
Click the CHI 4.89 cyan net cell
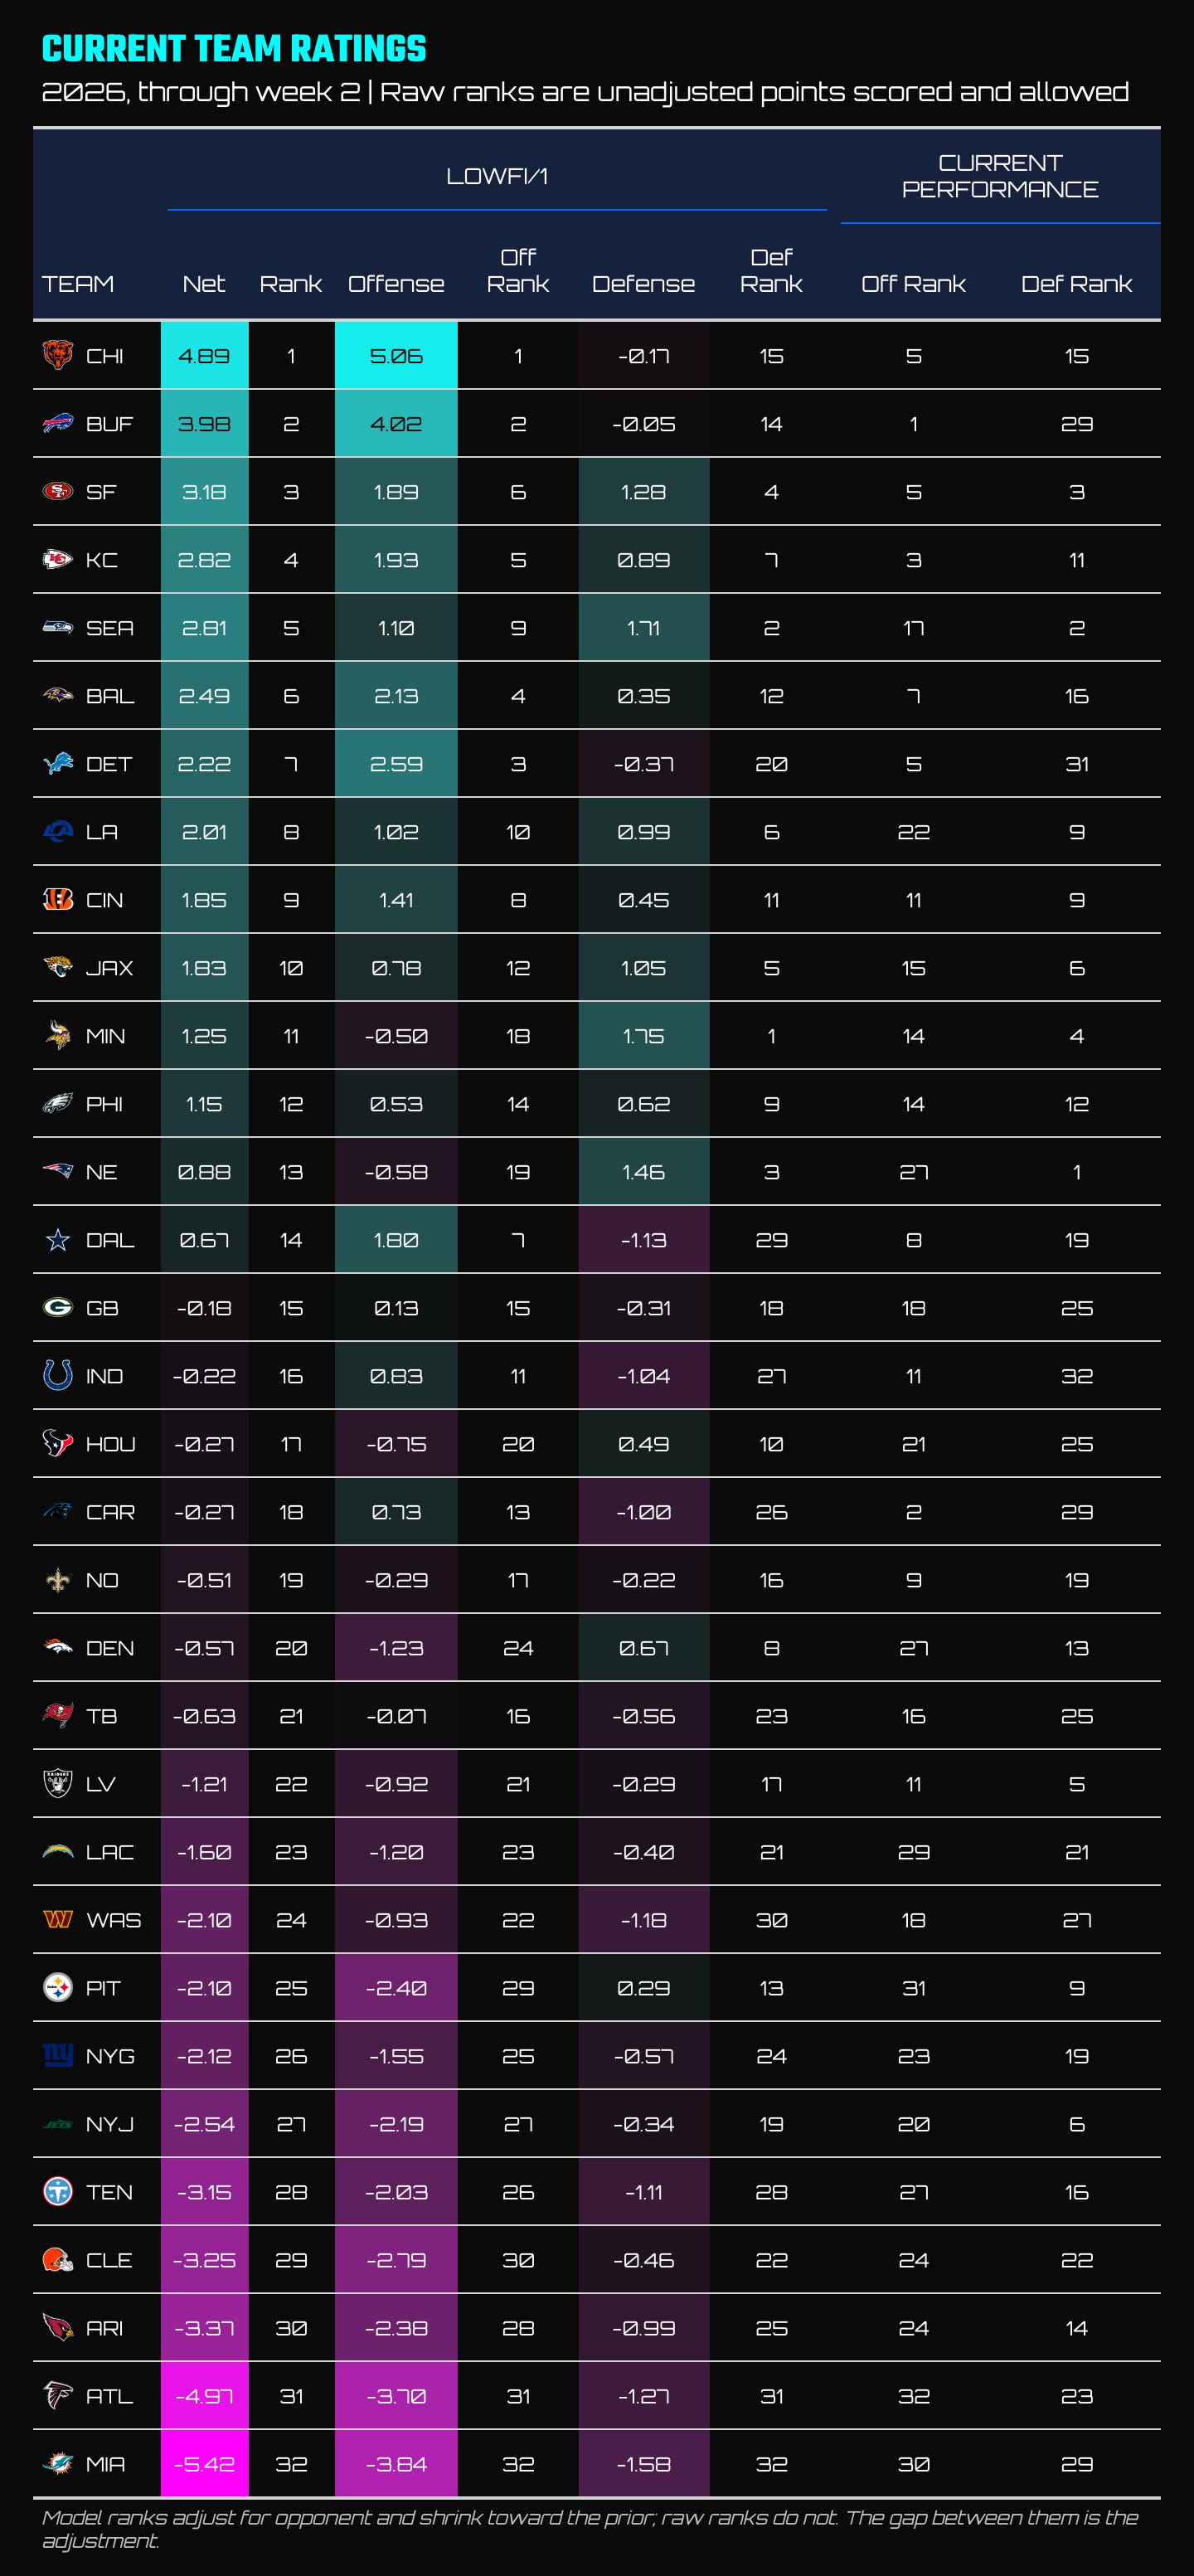pos(204,355)
